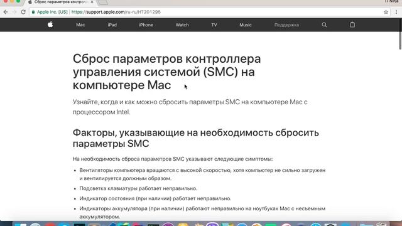Open a new tab with the blank tab button
The image size is (402, 226).
click(x=103, y=2)
